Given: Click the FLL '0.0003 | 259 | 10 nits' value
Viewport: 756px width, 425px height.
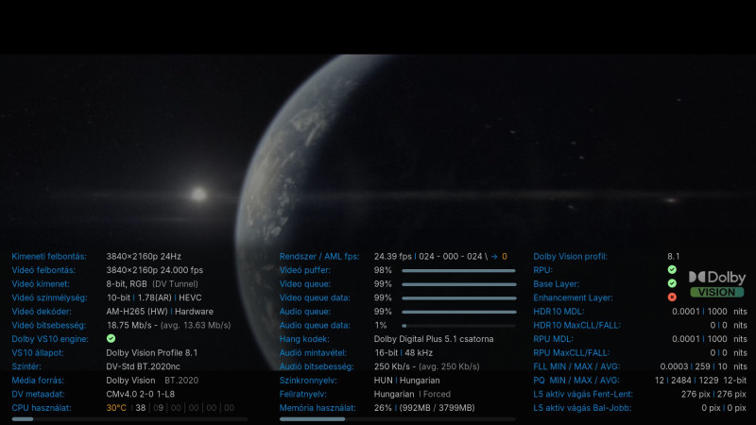Looking at the screenshot, I should click(703, 366).
